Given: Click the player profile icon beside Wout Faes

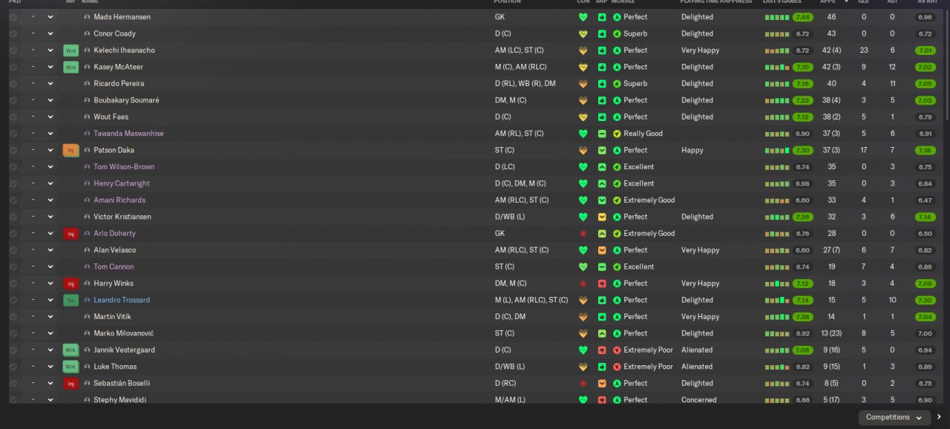Looking at the screenshot, I should (x=87, y=117).
